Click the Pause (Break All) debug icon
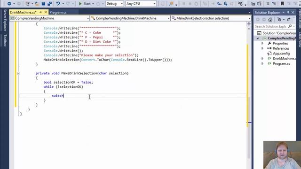This screenshot has width=301, height=169. pyautogui.click(x=184, y=4)
